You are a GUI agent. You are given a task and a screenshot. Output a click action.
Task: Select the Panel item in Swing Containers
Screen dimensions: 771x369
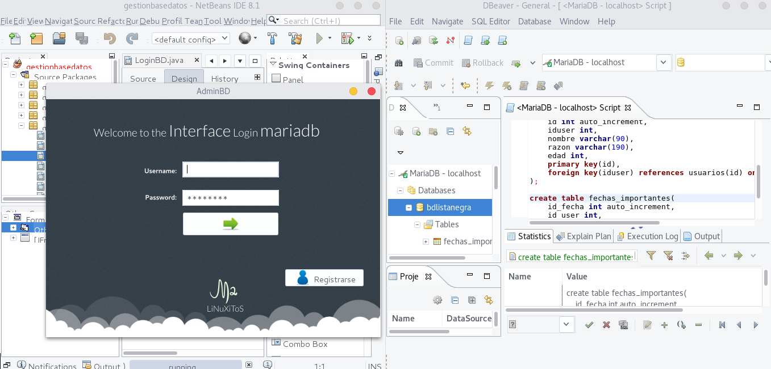(x=287, y=79)
